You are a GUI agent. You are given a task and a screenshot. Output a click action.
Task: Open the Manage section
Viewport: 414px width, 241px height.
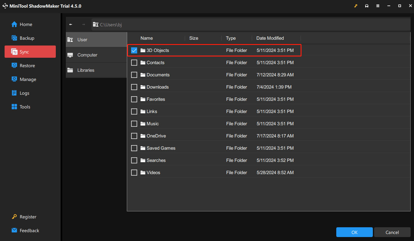[27, 79]
